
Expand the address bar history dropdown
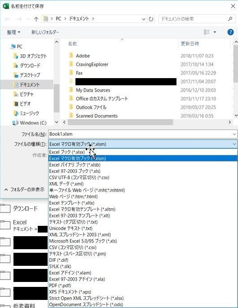coord(144,19)
